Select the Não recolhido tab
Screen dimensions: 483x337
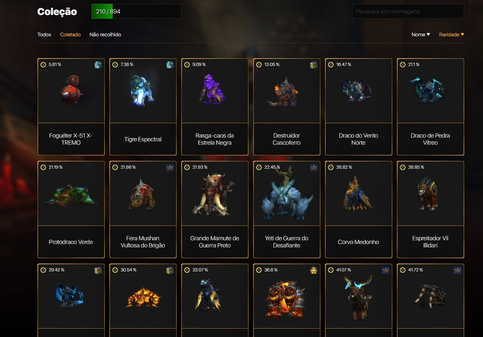point(105,34)
